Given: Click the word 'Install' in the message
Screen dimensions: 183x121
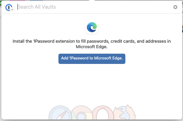Looking at the screenshot, I should click(x=18, y=41).
